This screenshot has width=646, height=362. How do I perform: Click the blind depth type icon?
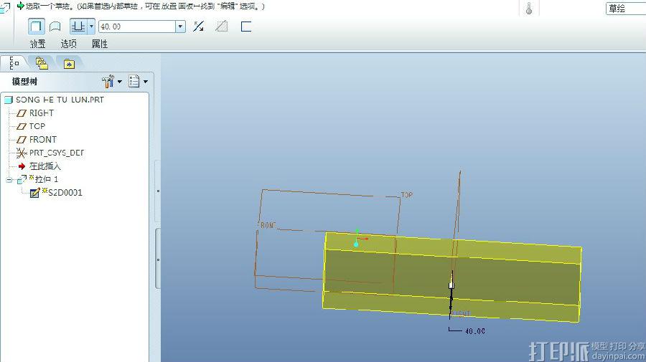[x=78, y=27]
